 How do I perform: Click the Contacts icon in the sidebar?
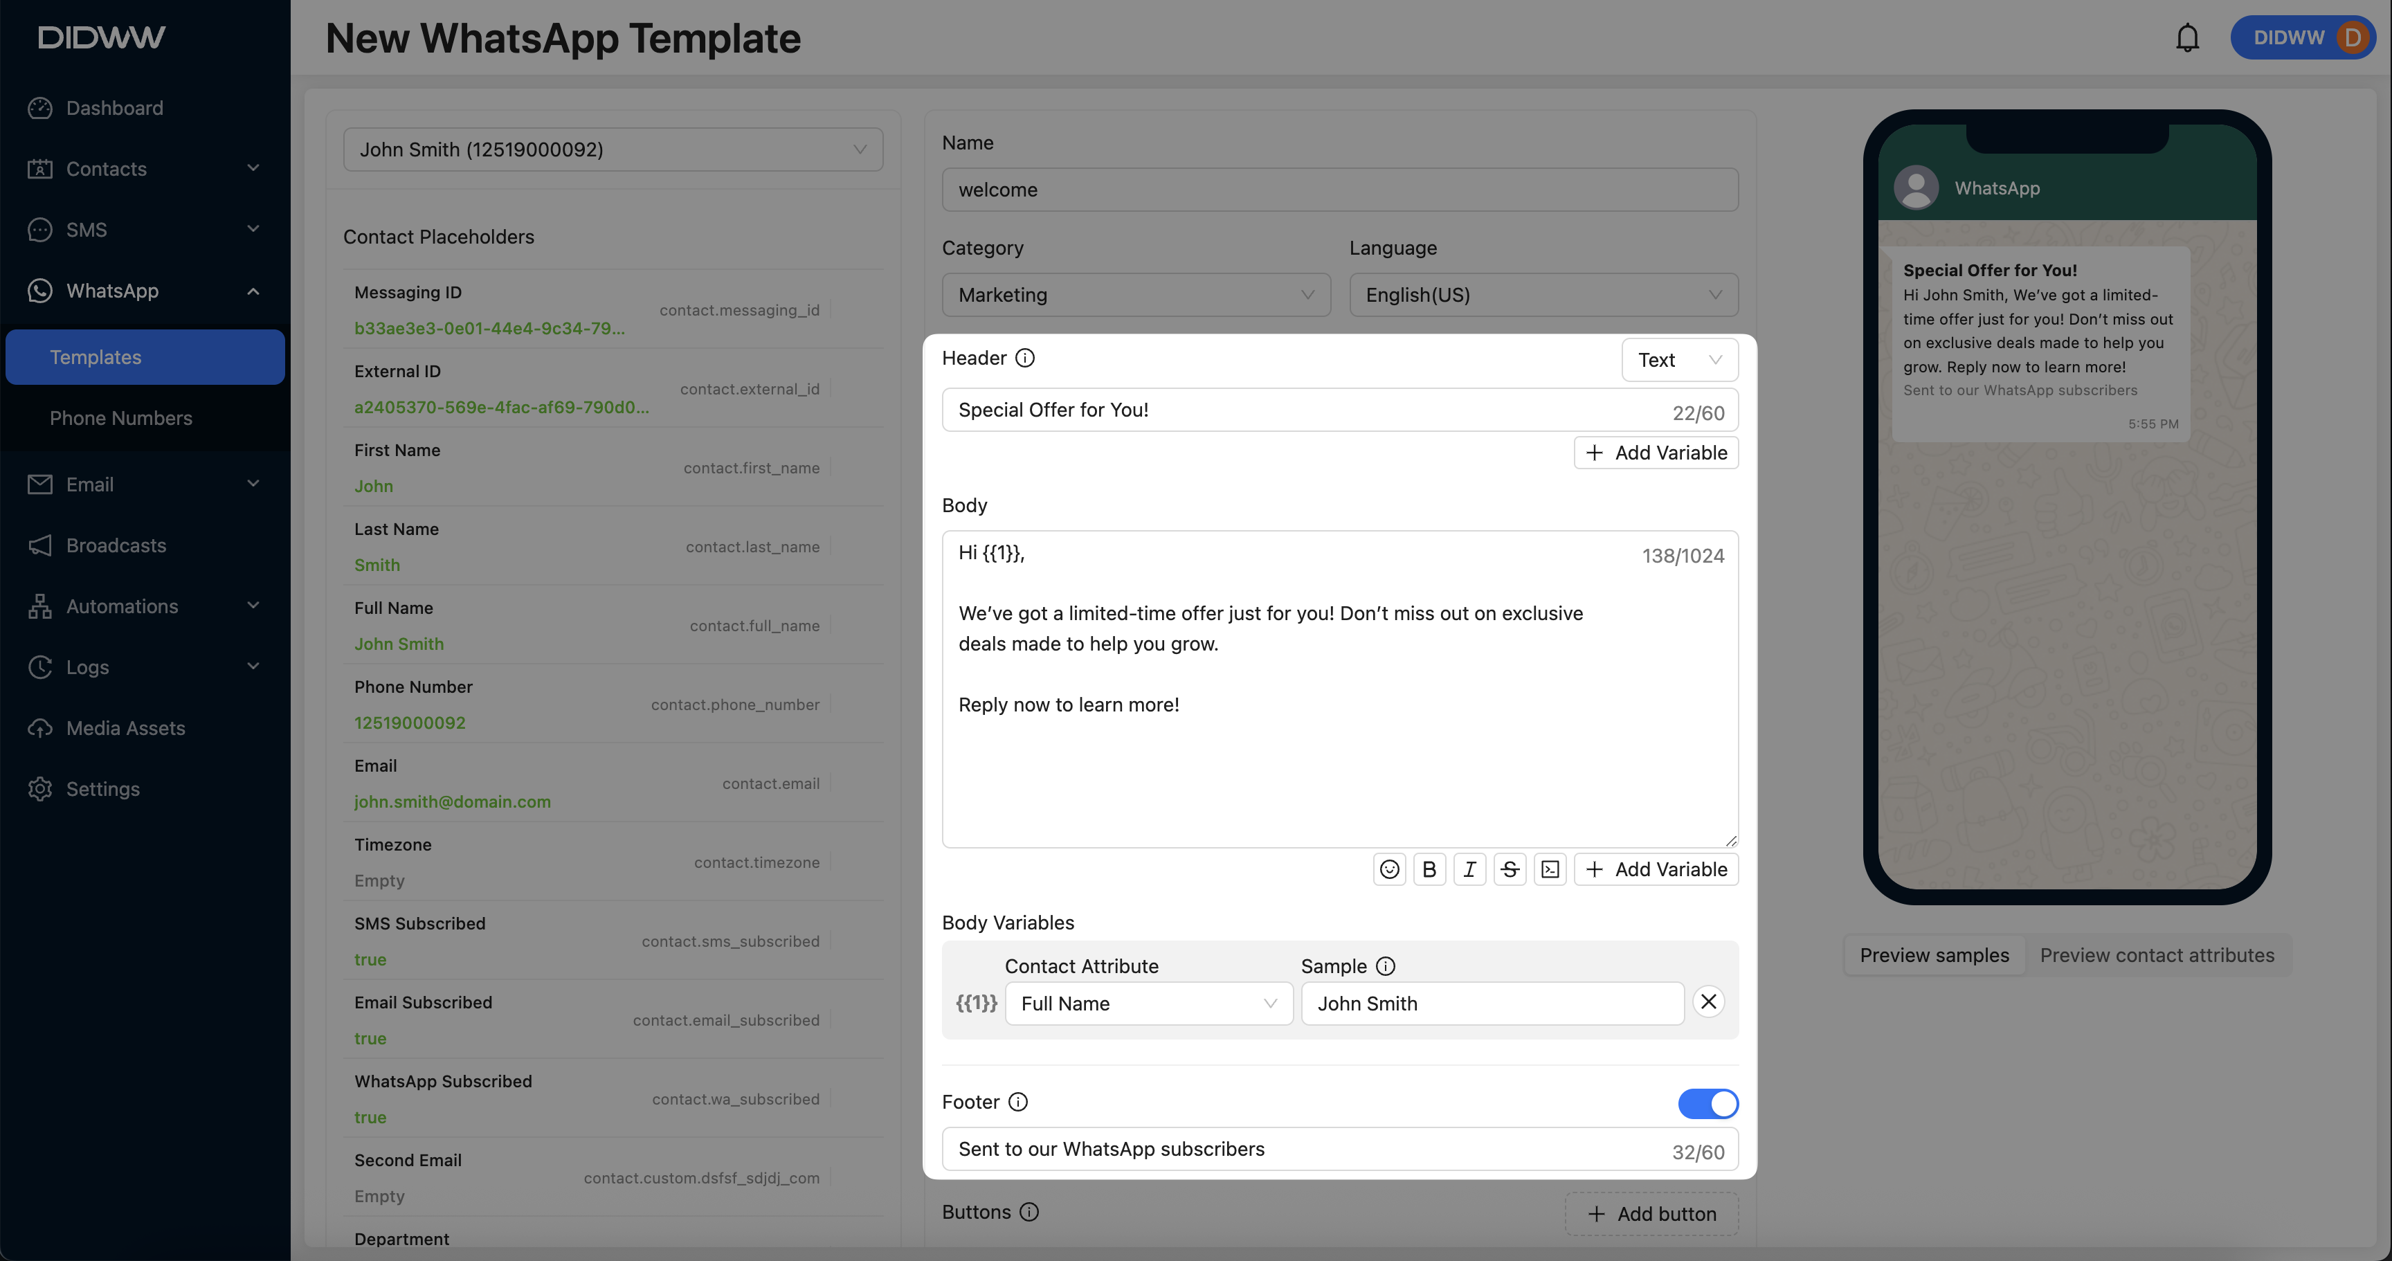pos(40,169)
